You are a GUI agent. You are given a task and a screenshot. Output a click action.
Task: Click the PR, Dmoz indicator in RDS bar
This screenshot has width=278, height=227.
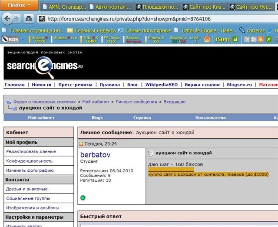point(112,40)
